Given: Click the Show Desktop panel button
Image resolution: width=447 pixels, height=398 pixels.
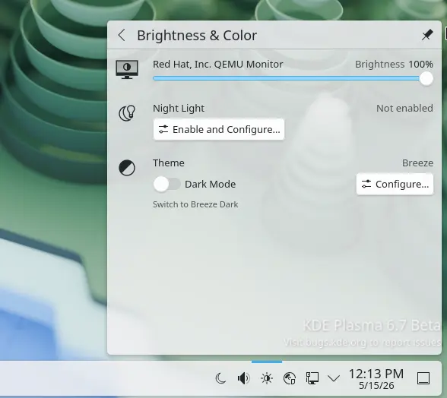Looking at the screenshot, I should pyautogui.click(x=423, y=378).
